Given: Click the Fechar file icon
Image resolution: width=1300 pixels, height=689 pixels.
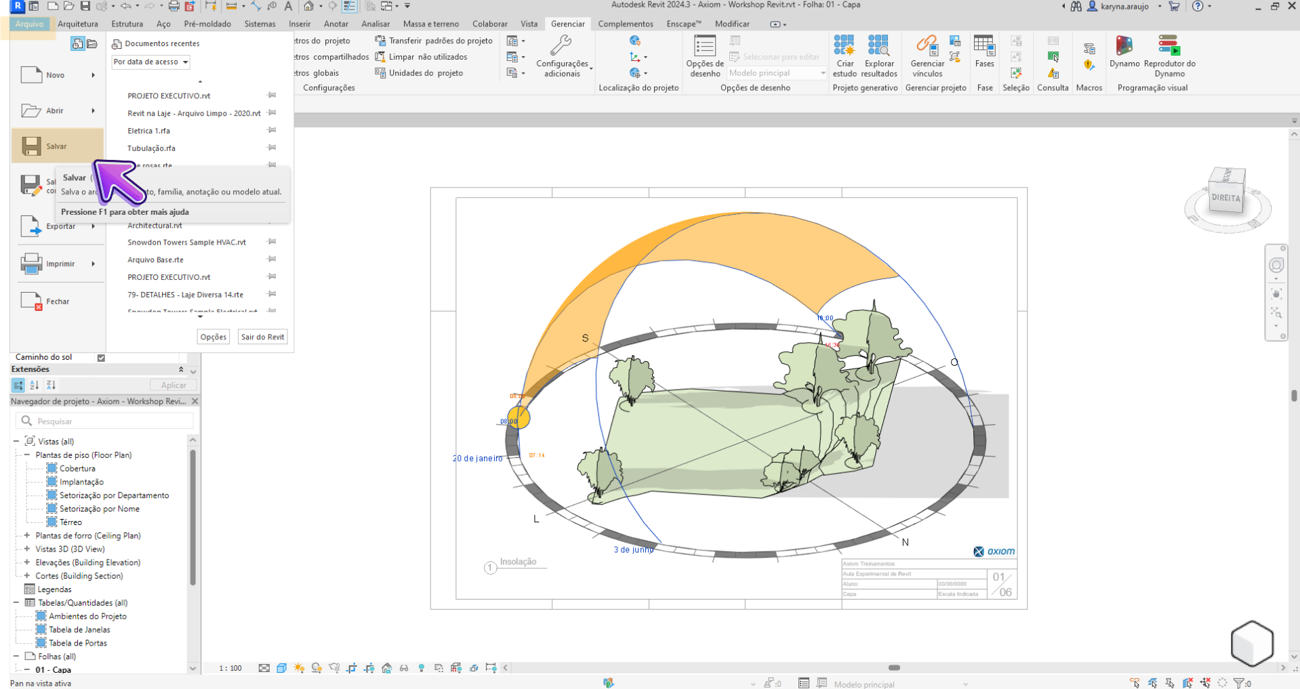Looking at the screenshot, I should tap(31, 301).
